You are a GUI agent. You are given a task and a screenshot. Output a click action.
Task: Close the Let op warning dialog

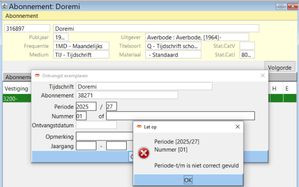(x=238, y=127)
